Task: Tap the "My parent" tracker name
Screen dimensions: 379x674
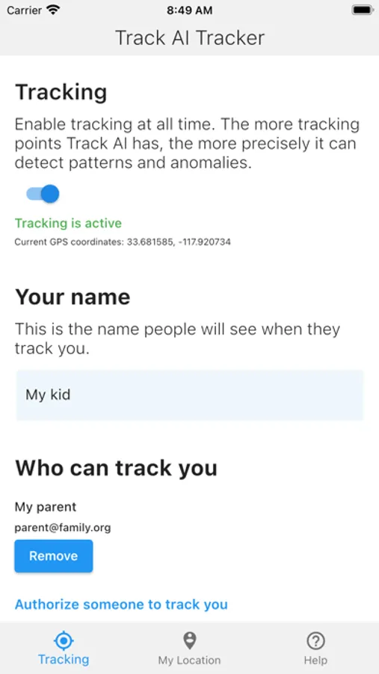Action: [46, 507]
